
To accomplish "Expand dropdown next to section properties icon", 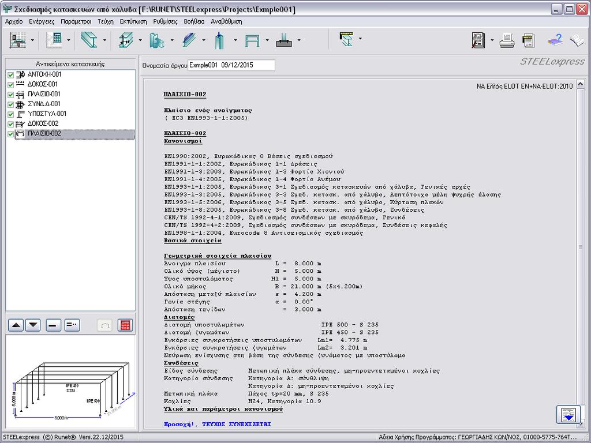I will point(32,40).
